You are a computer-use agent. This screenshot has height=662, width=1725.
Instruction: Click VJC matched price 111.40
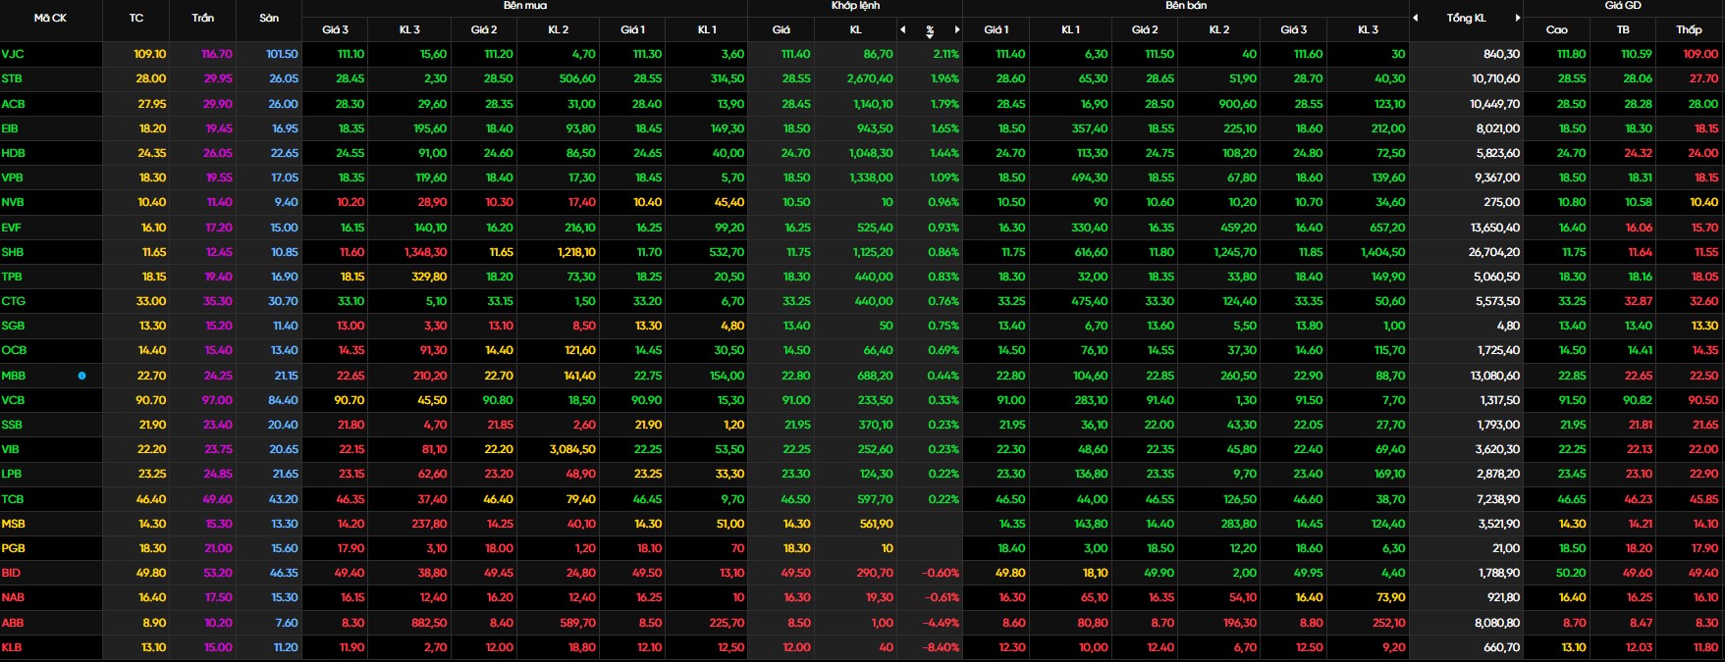[x=796, y=54]
